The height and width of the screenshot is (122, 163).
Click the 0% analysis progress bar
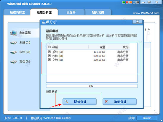click(x=92, y=86)
